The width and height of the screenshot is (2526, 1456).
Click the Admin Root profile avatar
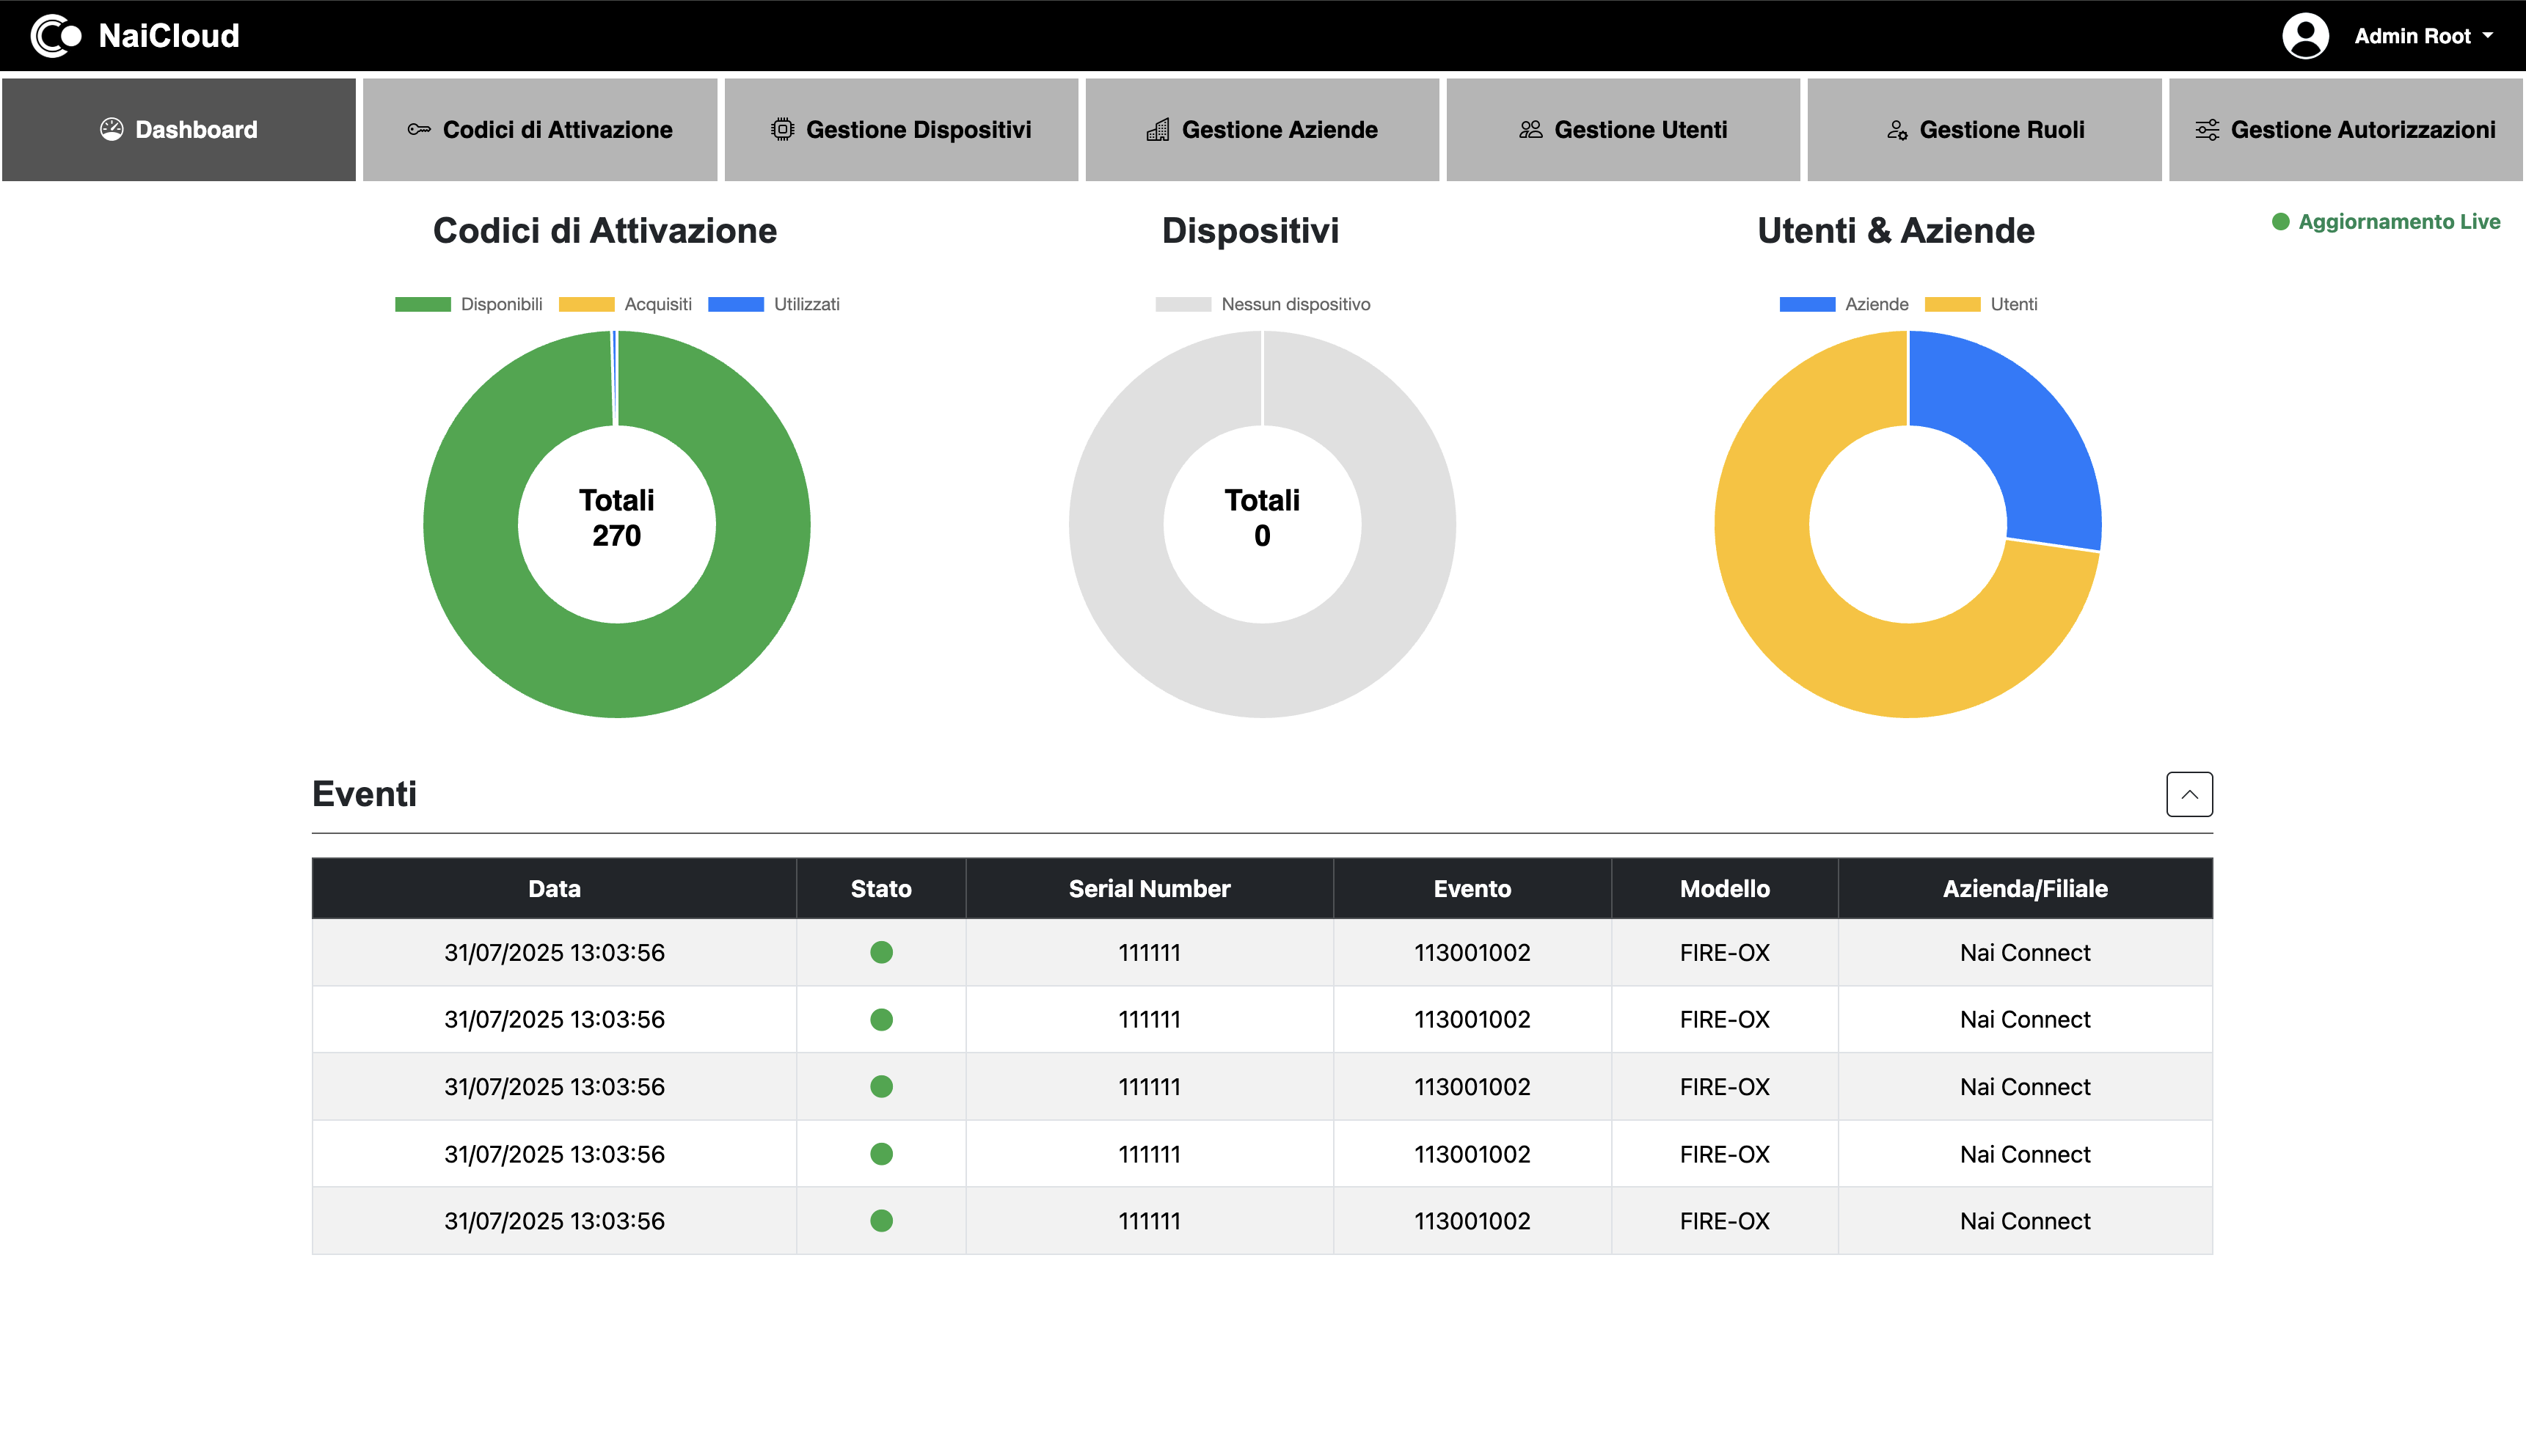coord(2305,35)
